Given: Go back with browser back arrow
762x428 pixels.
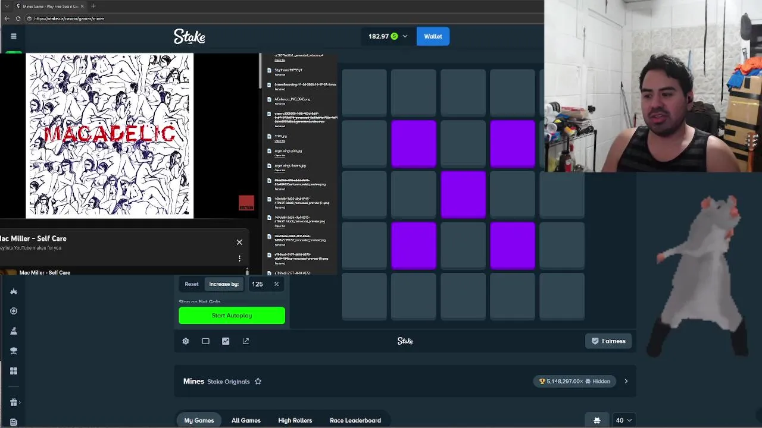Looking at the screenshot, I should tap(7, 18).
